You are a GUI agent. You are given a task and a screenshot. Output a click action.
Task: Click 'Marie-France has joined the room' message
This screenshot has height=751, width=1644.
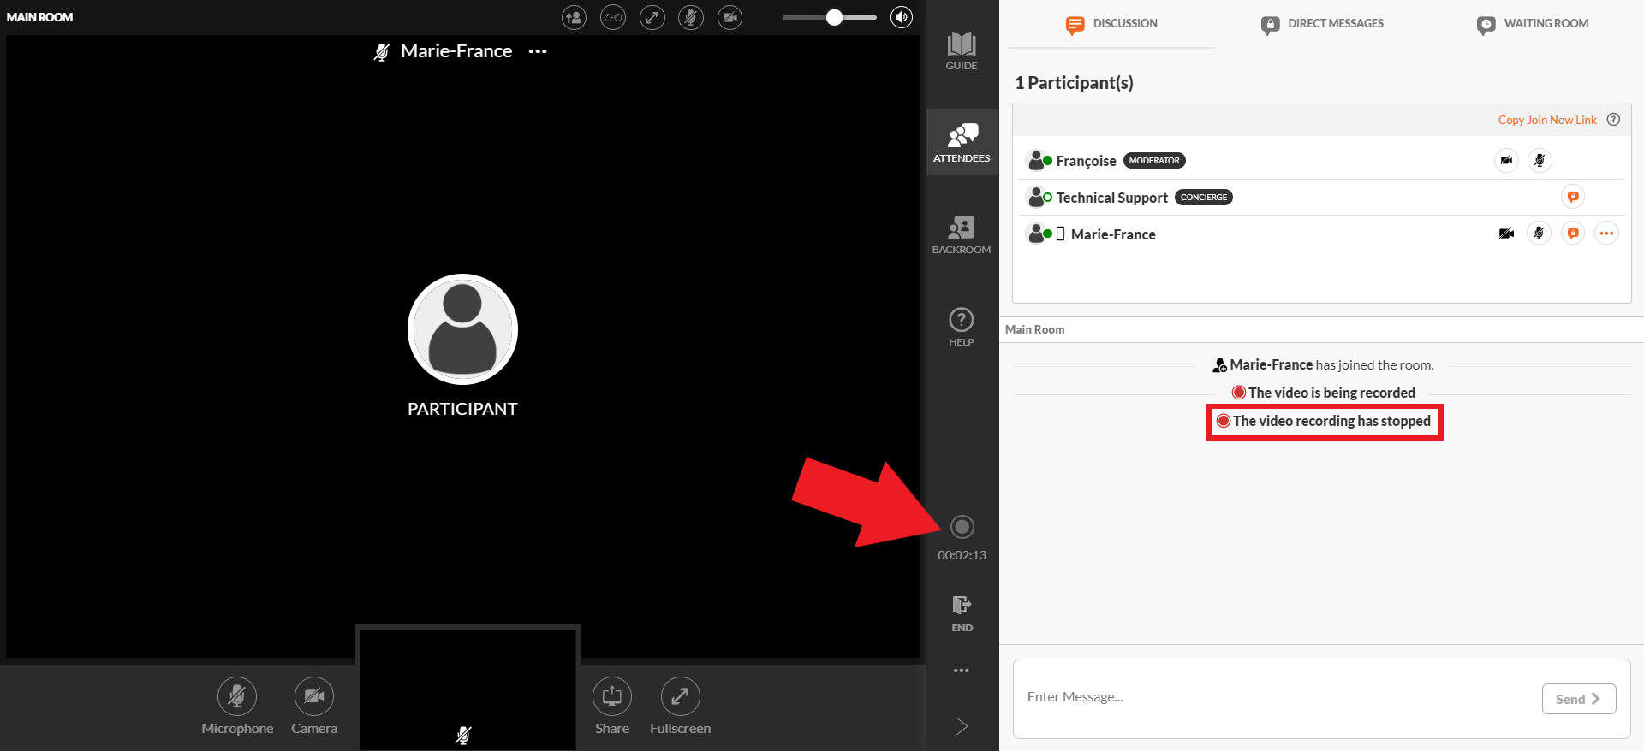coord(1323,365)
